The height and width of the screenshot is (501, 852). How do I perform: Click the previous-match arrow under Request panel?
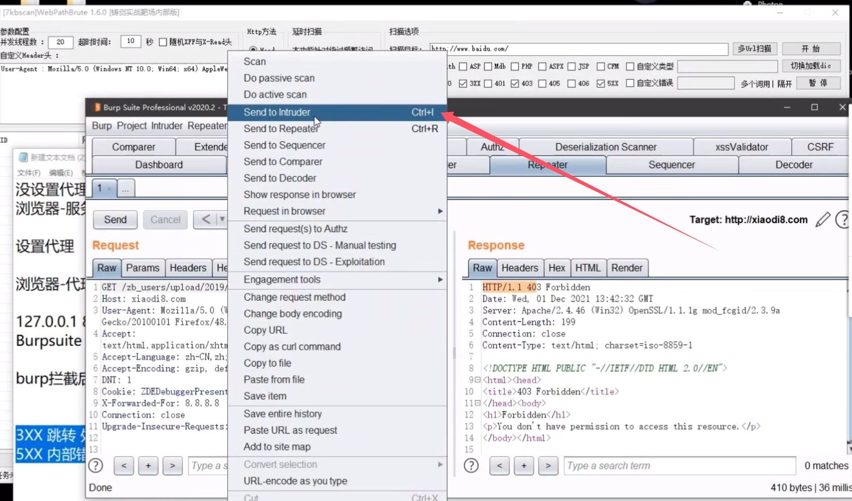click(x=124, y=466)
